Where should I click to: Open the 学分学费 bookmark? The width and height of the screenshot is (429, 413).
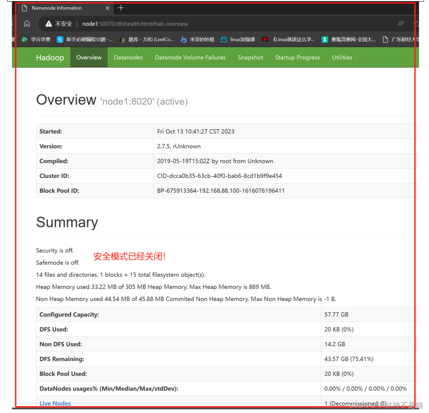(x=36, y=40)
